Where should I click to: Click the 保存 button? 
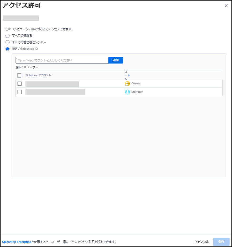[221, 242]
